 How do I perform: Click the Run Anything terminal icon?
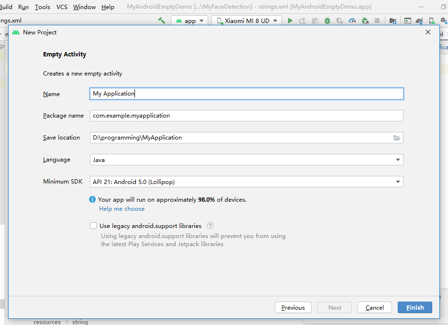click(408, 21)
